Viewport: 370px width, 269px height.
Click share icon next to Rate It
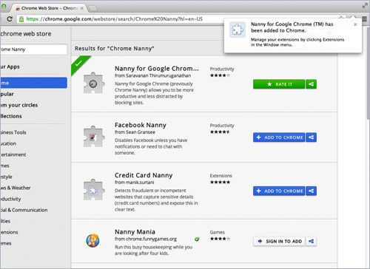pos(312,84)
